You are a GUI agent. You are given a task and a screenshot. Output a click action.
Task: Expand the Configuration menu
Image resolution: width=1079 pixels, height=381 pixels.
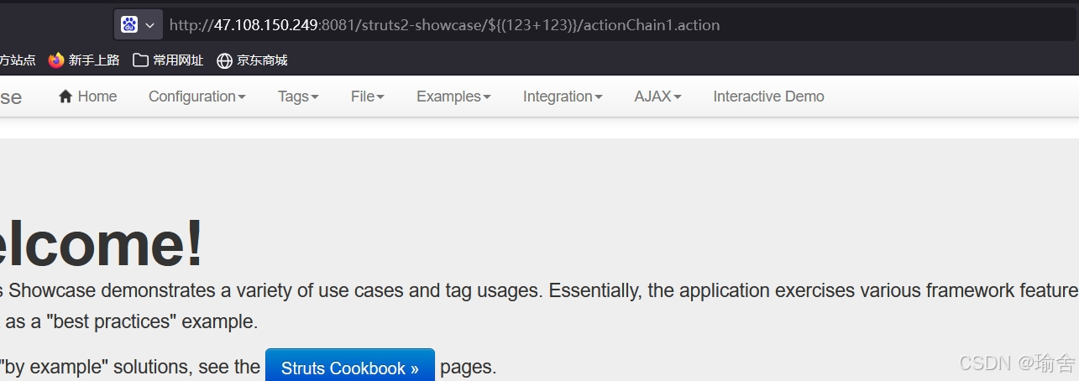[197, 97]
